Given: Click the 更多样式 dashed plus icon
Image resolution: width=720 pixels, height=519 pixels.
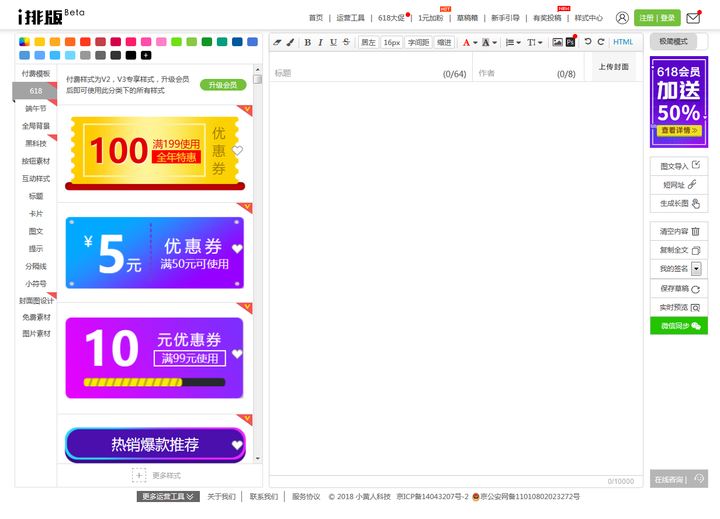Looking at the screenshot, I should pos(139,475).
